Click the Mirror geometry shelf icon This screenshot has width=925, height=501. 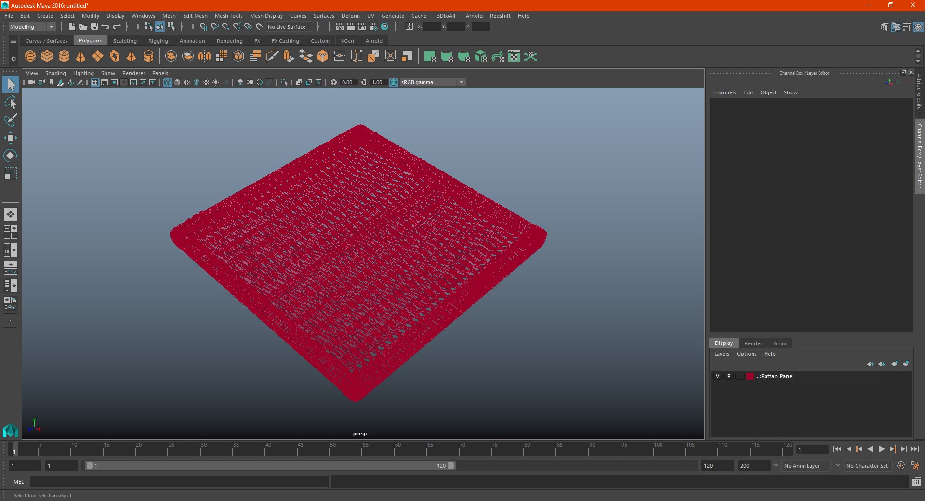[205, 56]
